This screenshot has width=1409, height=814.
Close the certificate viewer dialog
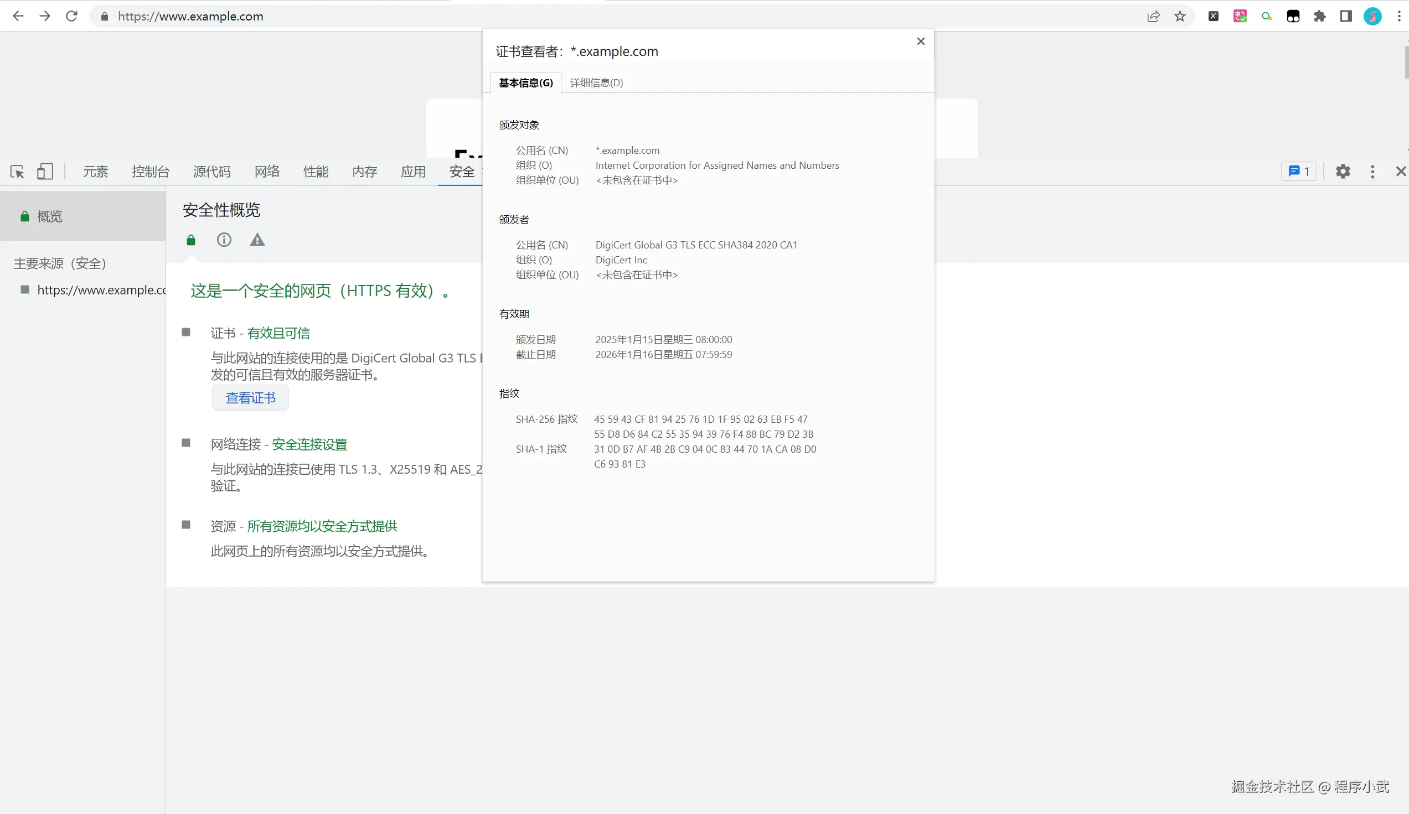tap(920, 42)
